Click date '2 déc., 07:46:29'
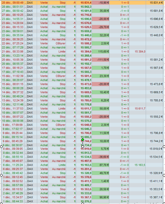The height and width of the screenshot is (204, 165). [13, 193]
